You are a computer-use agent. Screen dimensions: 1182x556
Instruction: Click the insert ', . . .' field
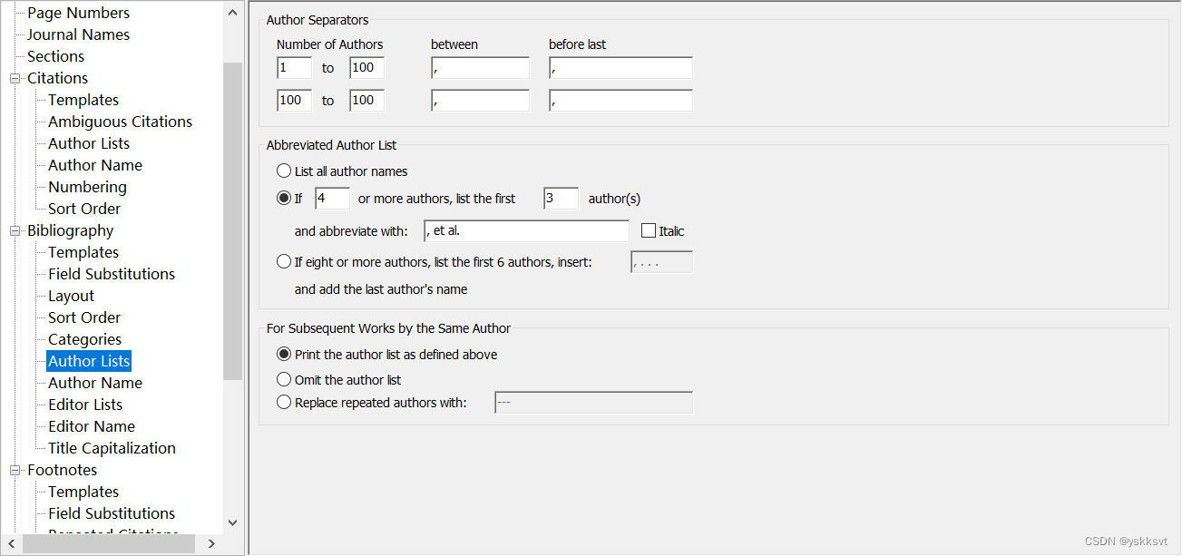coord(661,263)
